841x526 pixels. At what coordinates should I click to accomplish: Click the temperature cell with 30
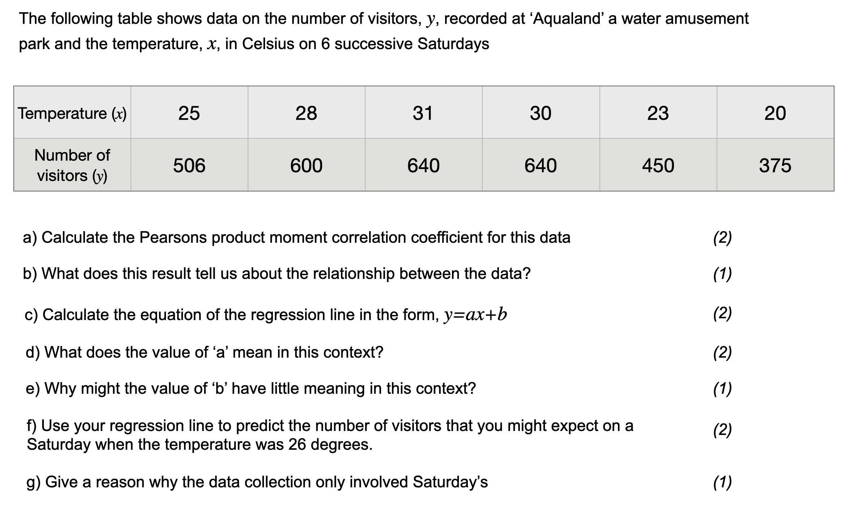click(541, 113)
